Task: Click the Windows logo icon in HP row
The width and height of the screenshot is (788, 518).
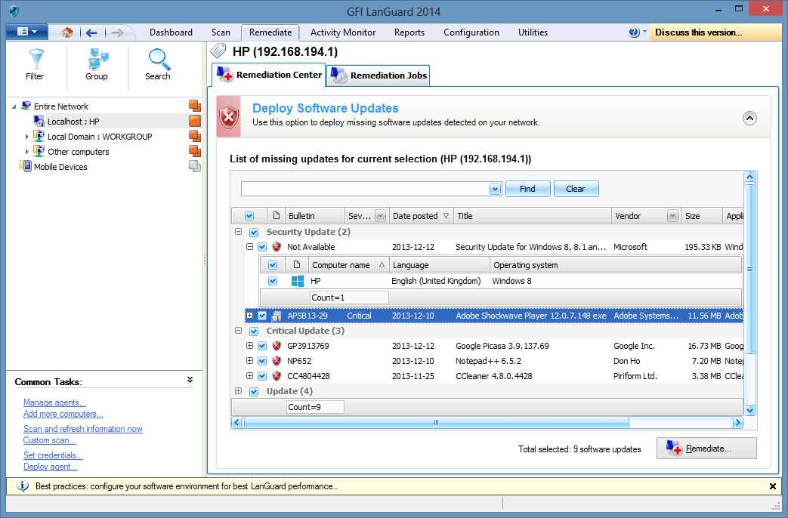Action: pos(298,281)
